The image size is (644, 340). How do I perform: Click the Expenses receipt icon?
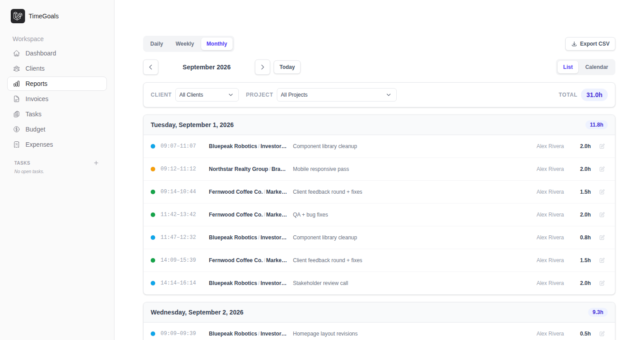17,144
